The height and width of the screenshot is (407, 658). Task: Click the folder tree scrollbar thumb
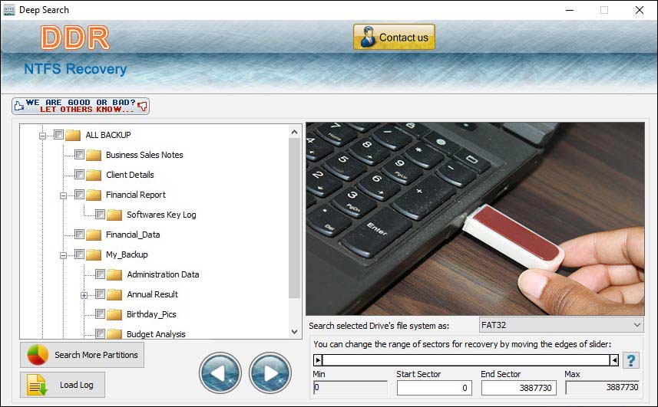click(295, 218)
